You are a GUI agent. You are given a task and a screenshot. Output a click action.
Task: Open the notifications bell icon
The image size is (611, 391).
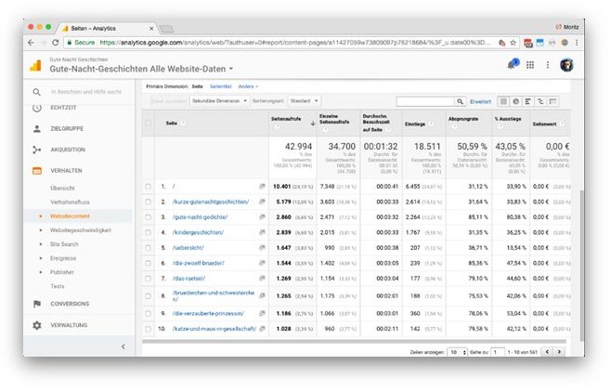coord(512,64)
